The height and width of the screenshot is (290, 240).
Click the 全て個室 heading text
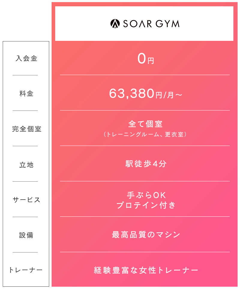(145, 124)
